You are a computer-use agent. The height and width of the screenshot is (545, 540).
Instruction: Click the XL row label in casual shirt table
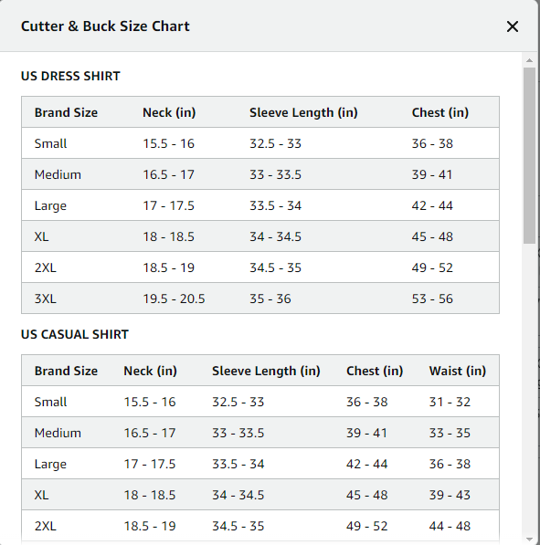pyautogui.click(x=41, y=495)
